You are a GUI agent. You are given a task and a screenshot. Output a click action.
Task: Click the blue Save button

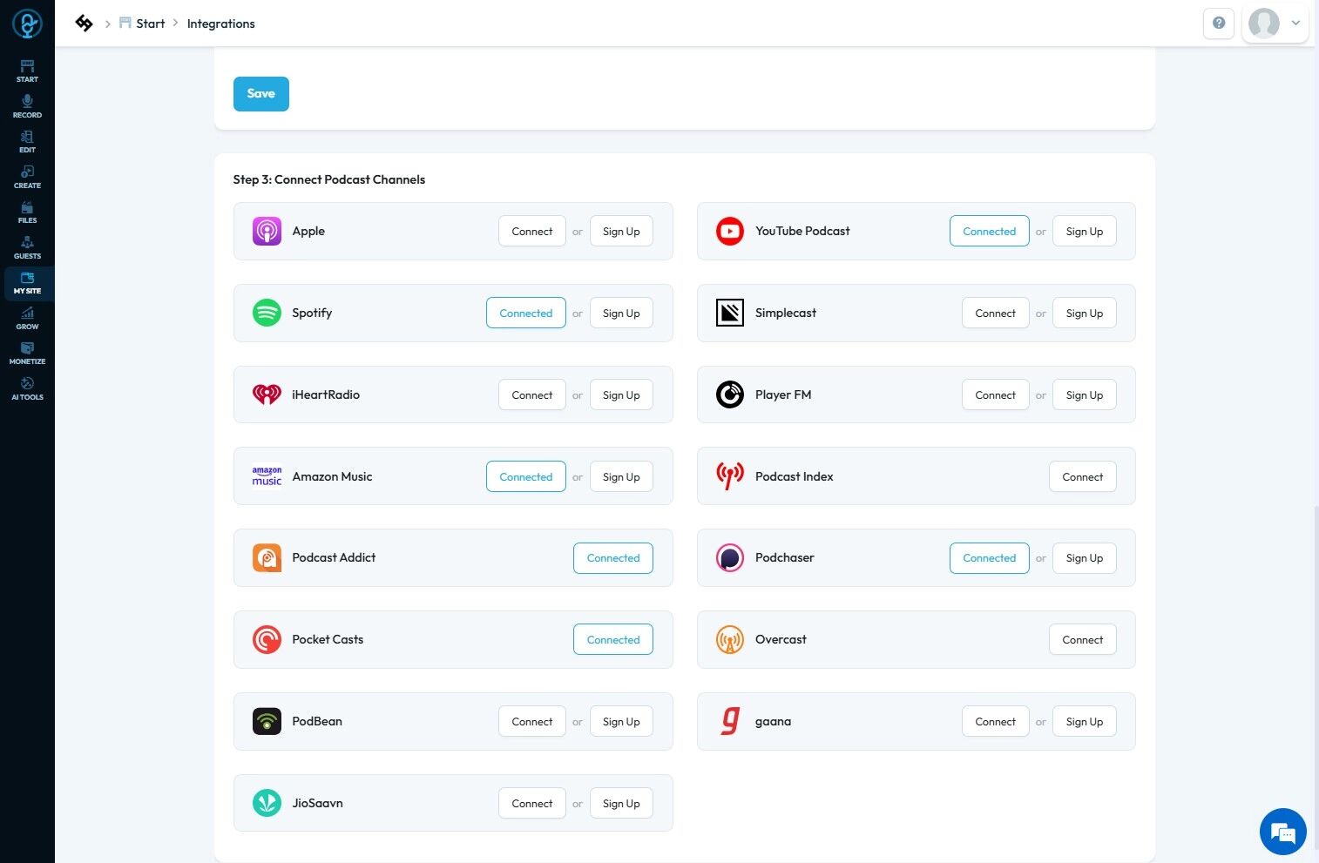(x=261, y=94)
